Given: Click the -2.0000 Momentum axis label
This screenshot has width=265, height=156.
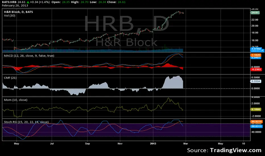Looking at the screenshot, I should coord(256,116).
